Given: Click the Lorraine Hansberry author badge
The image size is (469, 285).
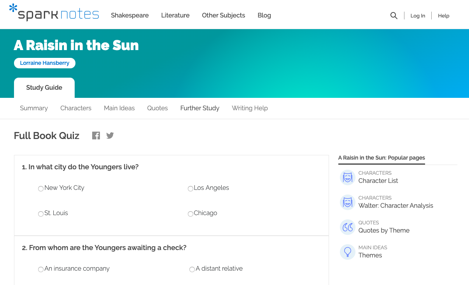Looking at the screenshot, I should coord(44,63).
